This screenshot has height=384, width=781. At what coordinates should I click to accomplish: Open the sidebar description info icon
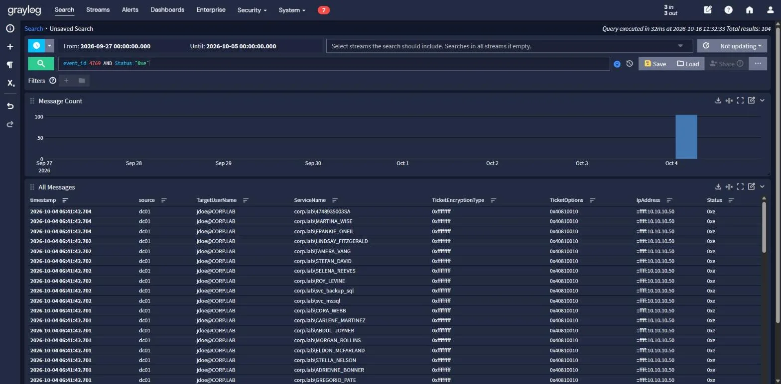(x=10, y=28)
